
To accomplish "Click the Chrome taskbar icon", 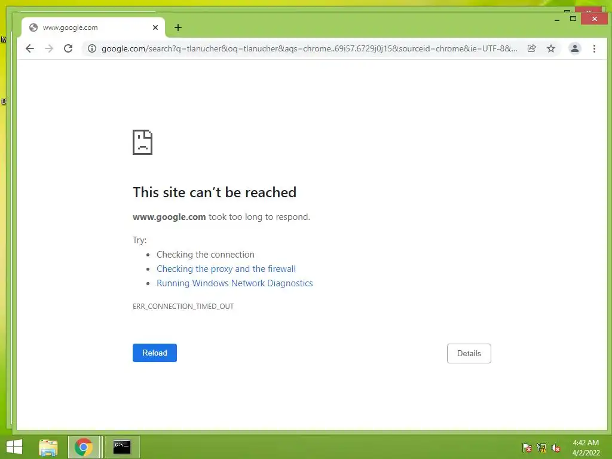I will [84, 447].
